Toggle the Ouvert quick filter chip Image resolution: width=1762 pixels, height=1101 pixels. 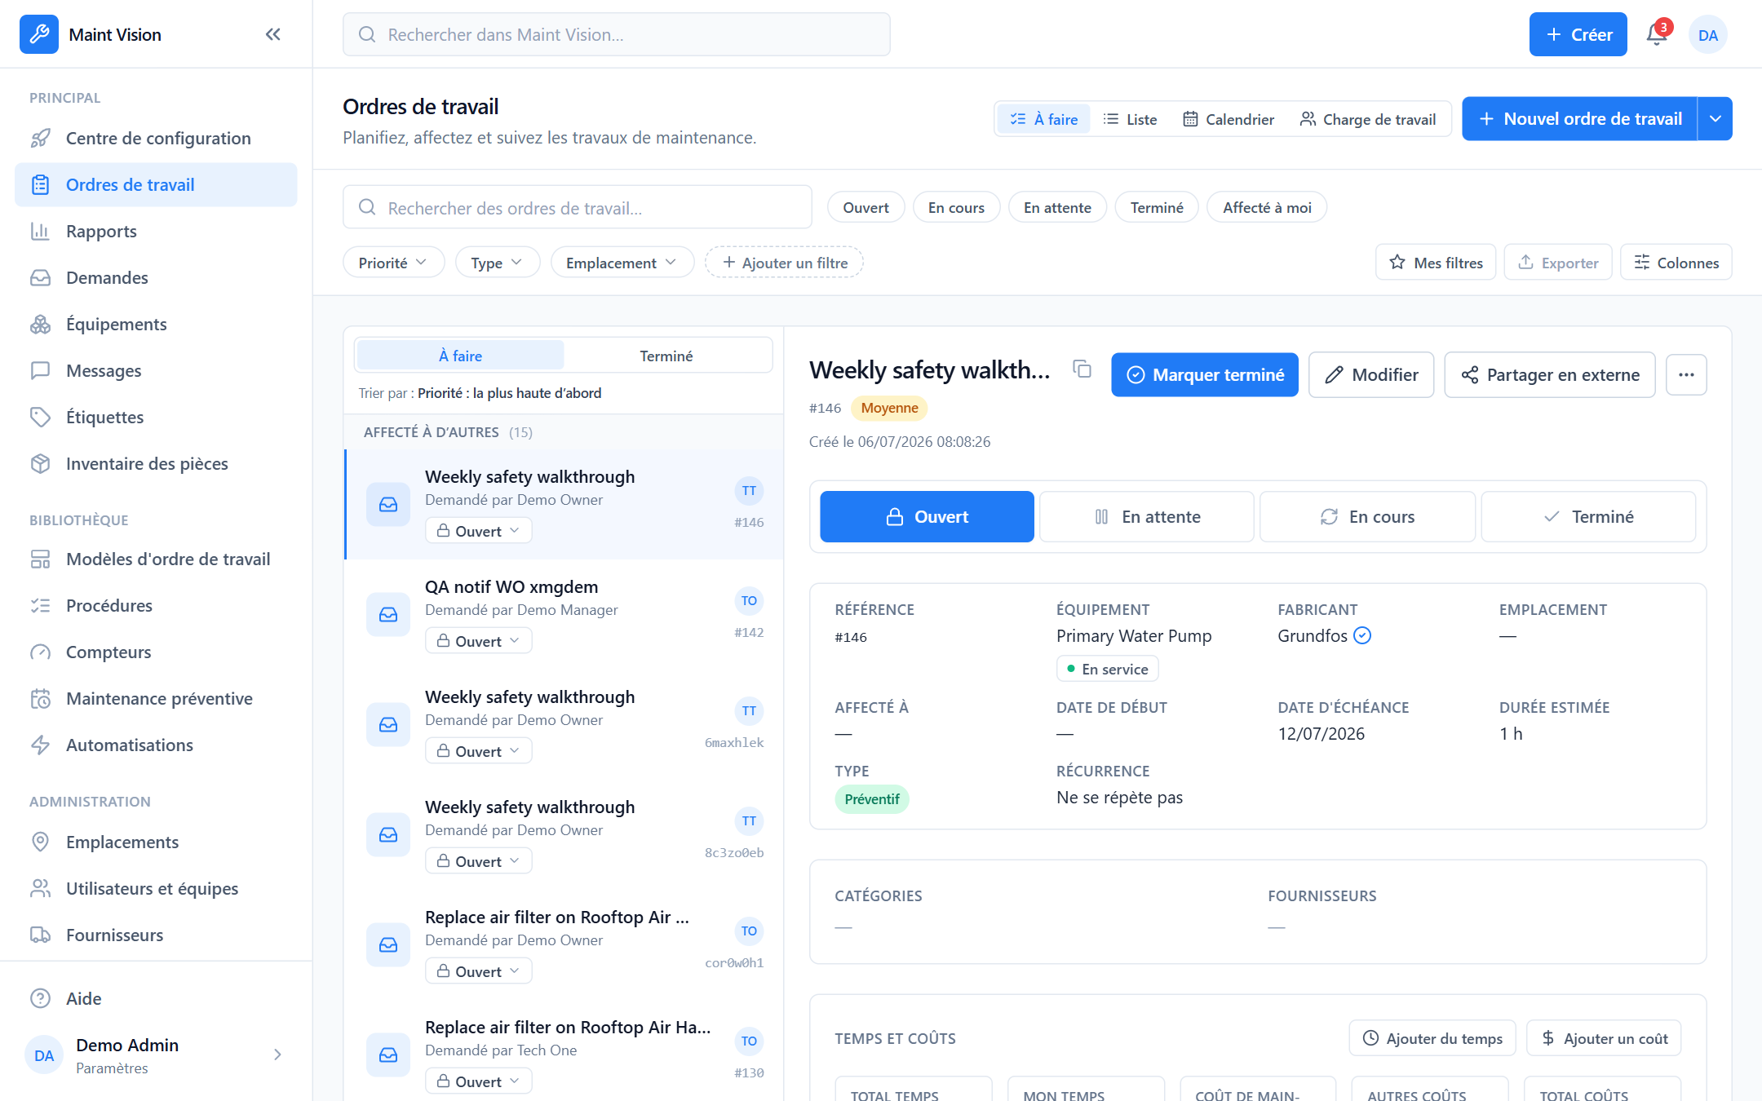point(866,207)
